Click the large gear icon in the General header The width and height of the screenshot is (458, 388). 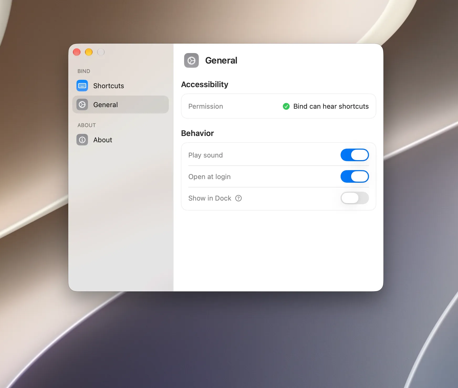(191, 60)
